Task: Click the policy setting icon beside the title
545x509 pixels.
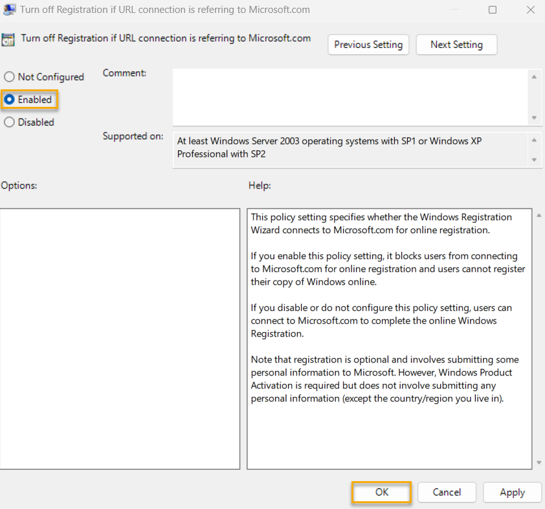Action: 10,39
